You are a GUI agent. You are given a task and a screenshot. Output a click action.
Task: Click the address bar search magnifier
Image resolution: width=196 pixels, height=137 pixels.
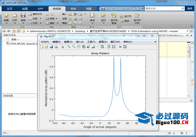(x=191, y=31)
